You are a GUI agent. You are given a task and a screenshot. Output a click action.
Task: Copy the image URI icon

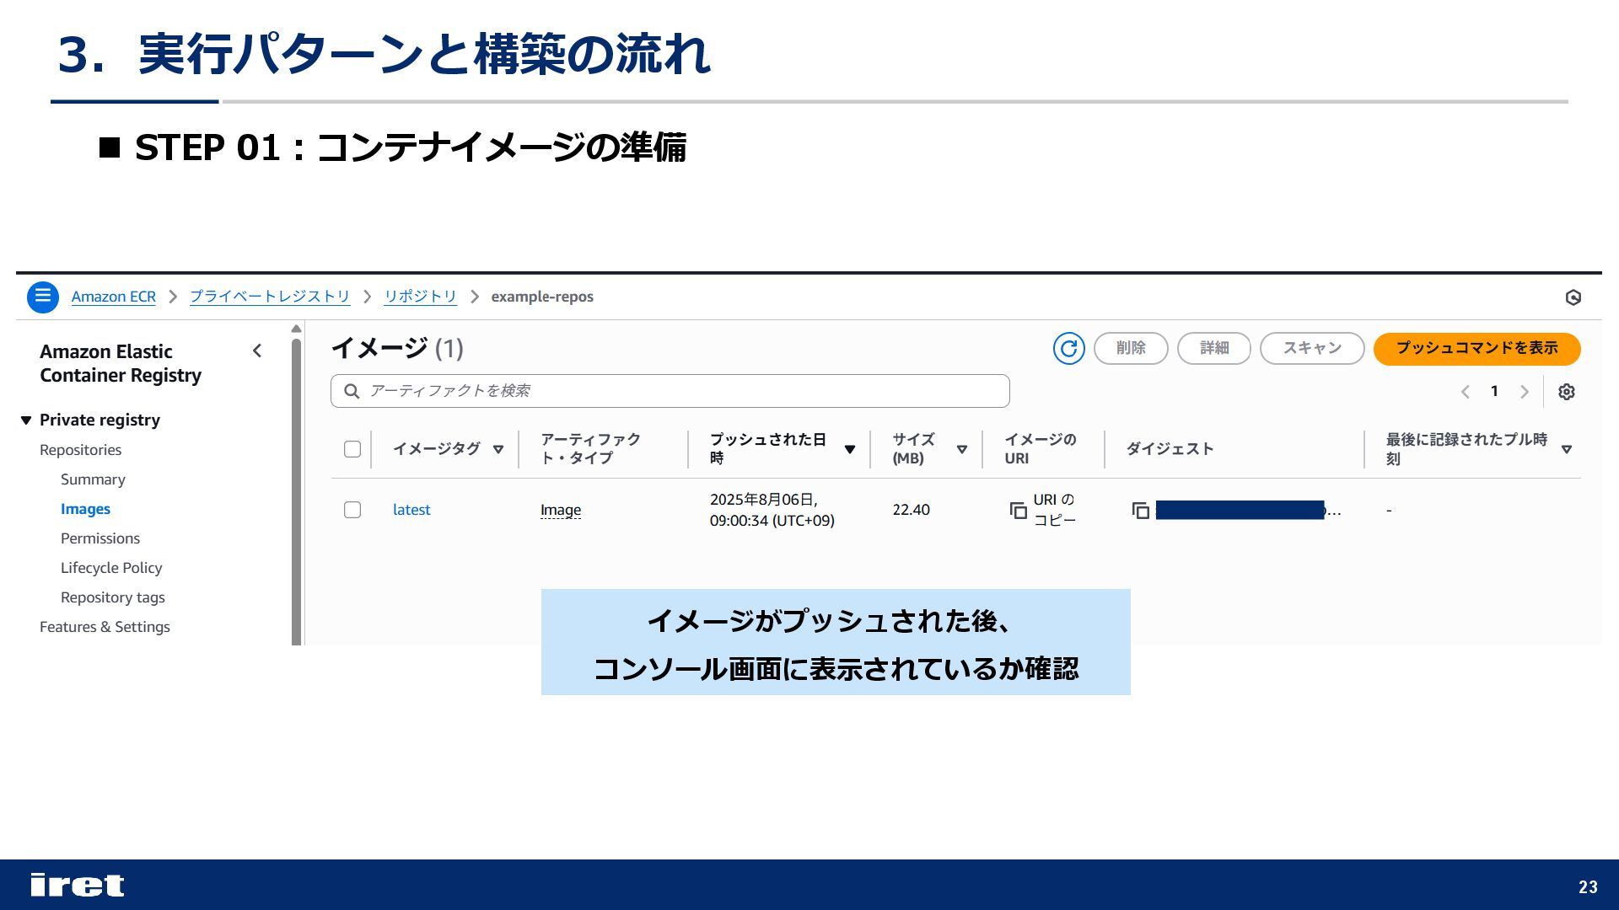pos(1019,511)
